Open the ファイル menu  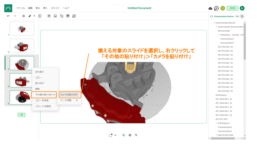[21, 8]
